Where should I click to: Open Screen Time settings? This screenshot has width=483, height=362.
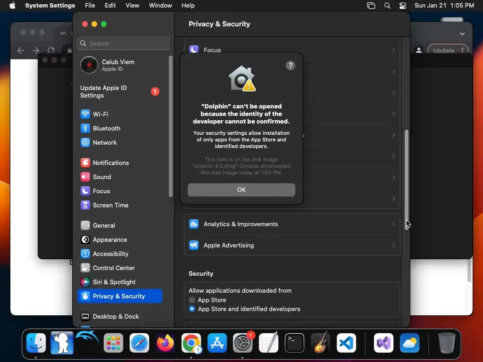click(119, 206)
